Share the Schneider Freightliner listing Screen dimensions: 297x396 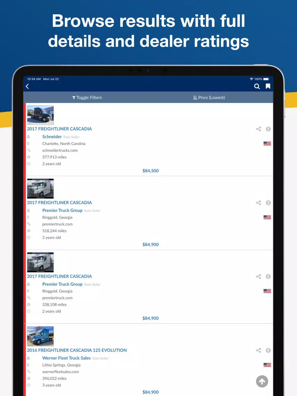pos(258,129)
